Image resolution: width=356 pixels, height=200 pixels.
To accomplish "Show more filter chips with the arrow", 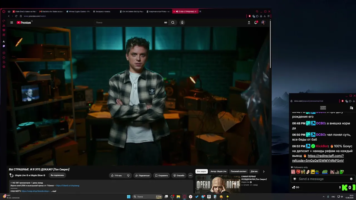I will coord(264,171).
